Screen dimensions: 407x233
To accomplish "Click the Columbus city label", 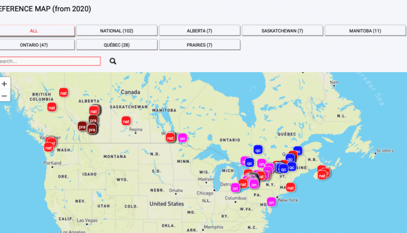I will [236, 198].
